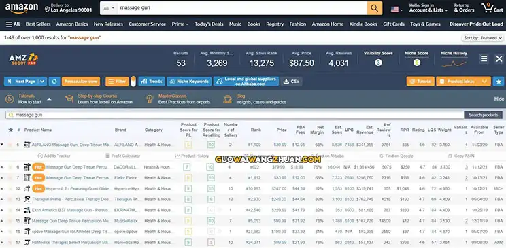Click Copy ASIN for AERLANG row
This screenshot has width=506, height=248.
coord(461,156)
